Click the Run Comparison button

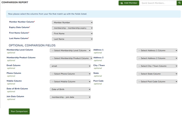click(x=19, y=111)
